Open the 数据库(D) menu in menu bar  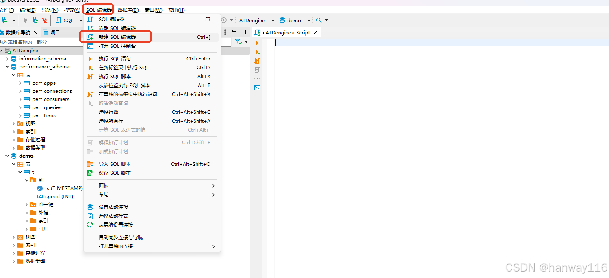(x=128, y=10)
